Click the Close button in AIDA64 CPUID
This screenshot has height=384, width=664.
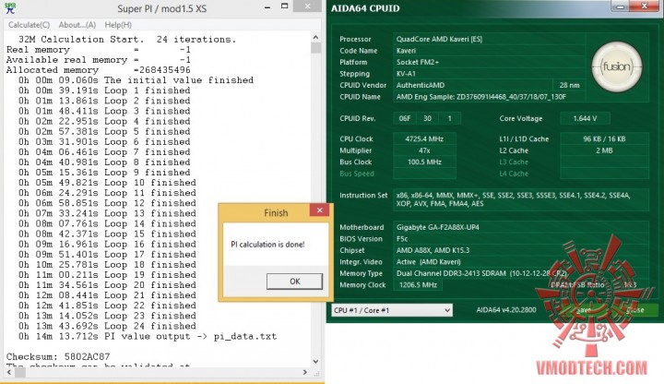coord(635,310)
